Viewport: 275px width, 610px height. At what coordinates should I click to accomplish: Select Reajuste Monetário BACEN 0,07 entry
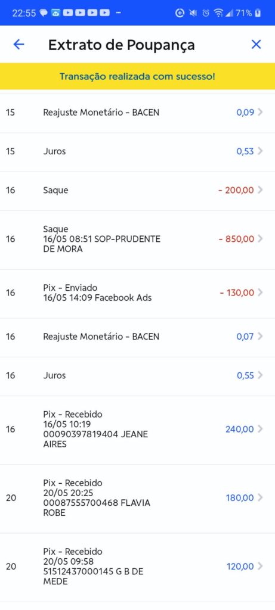click(137, 337)
